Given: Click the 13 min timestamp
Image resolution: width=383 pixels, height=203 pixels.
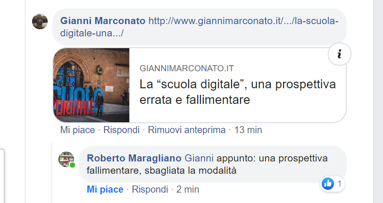Looking at the screenshot, I should tap(248, 130).
